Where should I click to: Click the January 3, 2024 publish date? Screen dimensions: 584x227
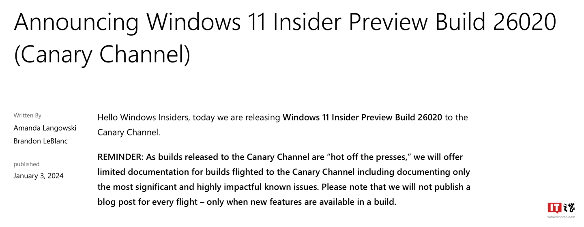(39, 176)
